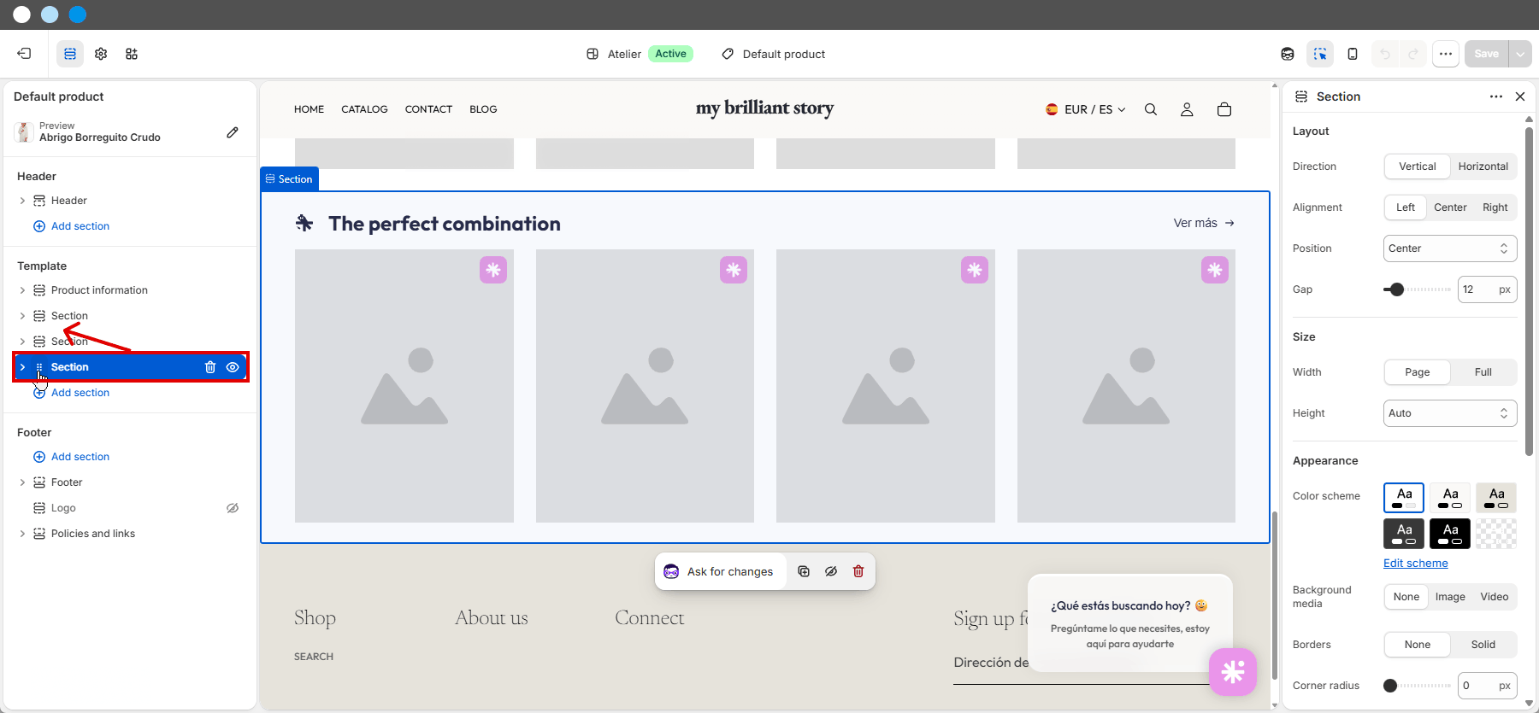
Task: Select the black color scheme swatch
Action: (1450, 534)
